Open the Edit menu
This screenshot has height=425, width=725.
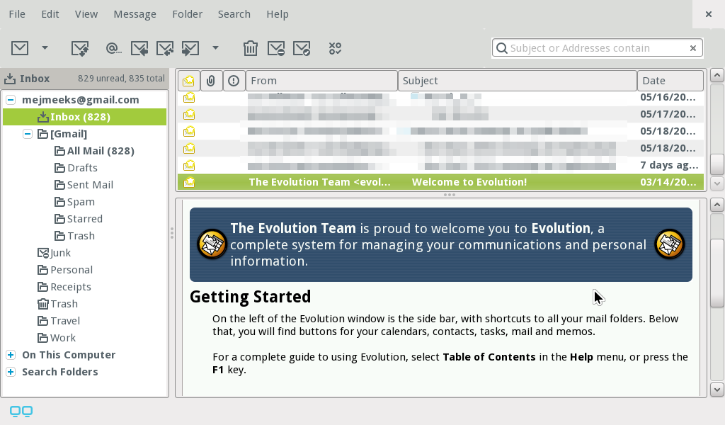click(50, 14)
